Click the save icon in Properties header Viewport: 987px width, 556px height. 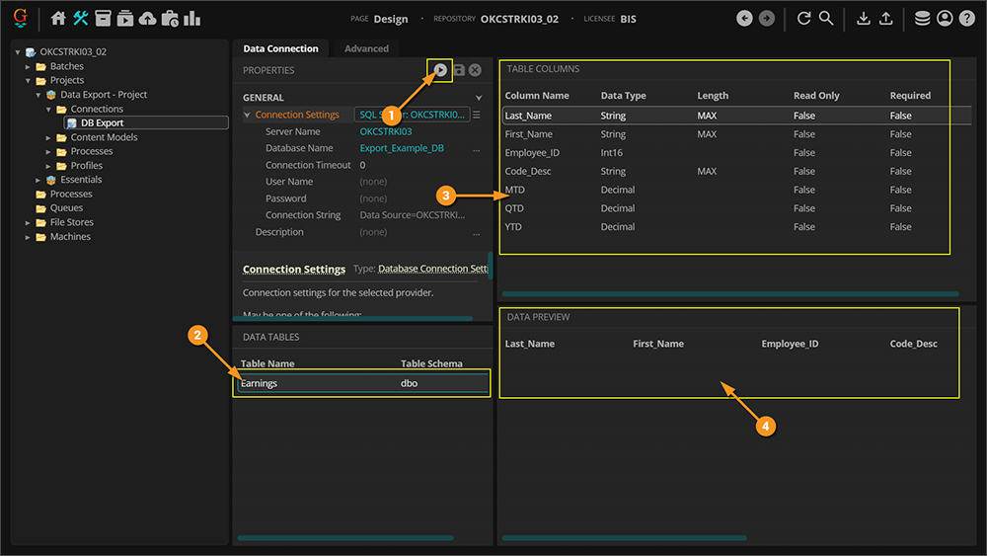click(458, 70)
